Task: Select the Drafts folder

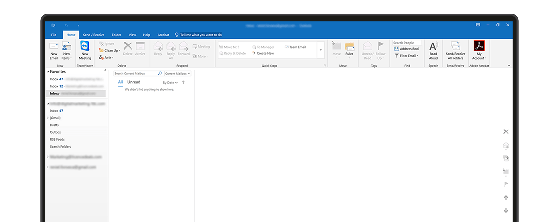Action: [54, 125]
